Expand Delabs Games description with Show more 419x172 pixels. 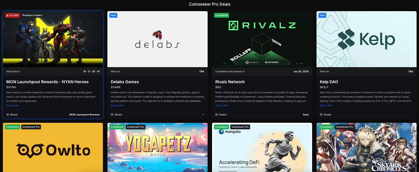(x=117, y=106)
